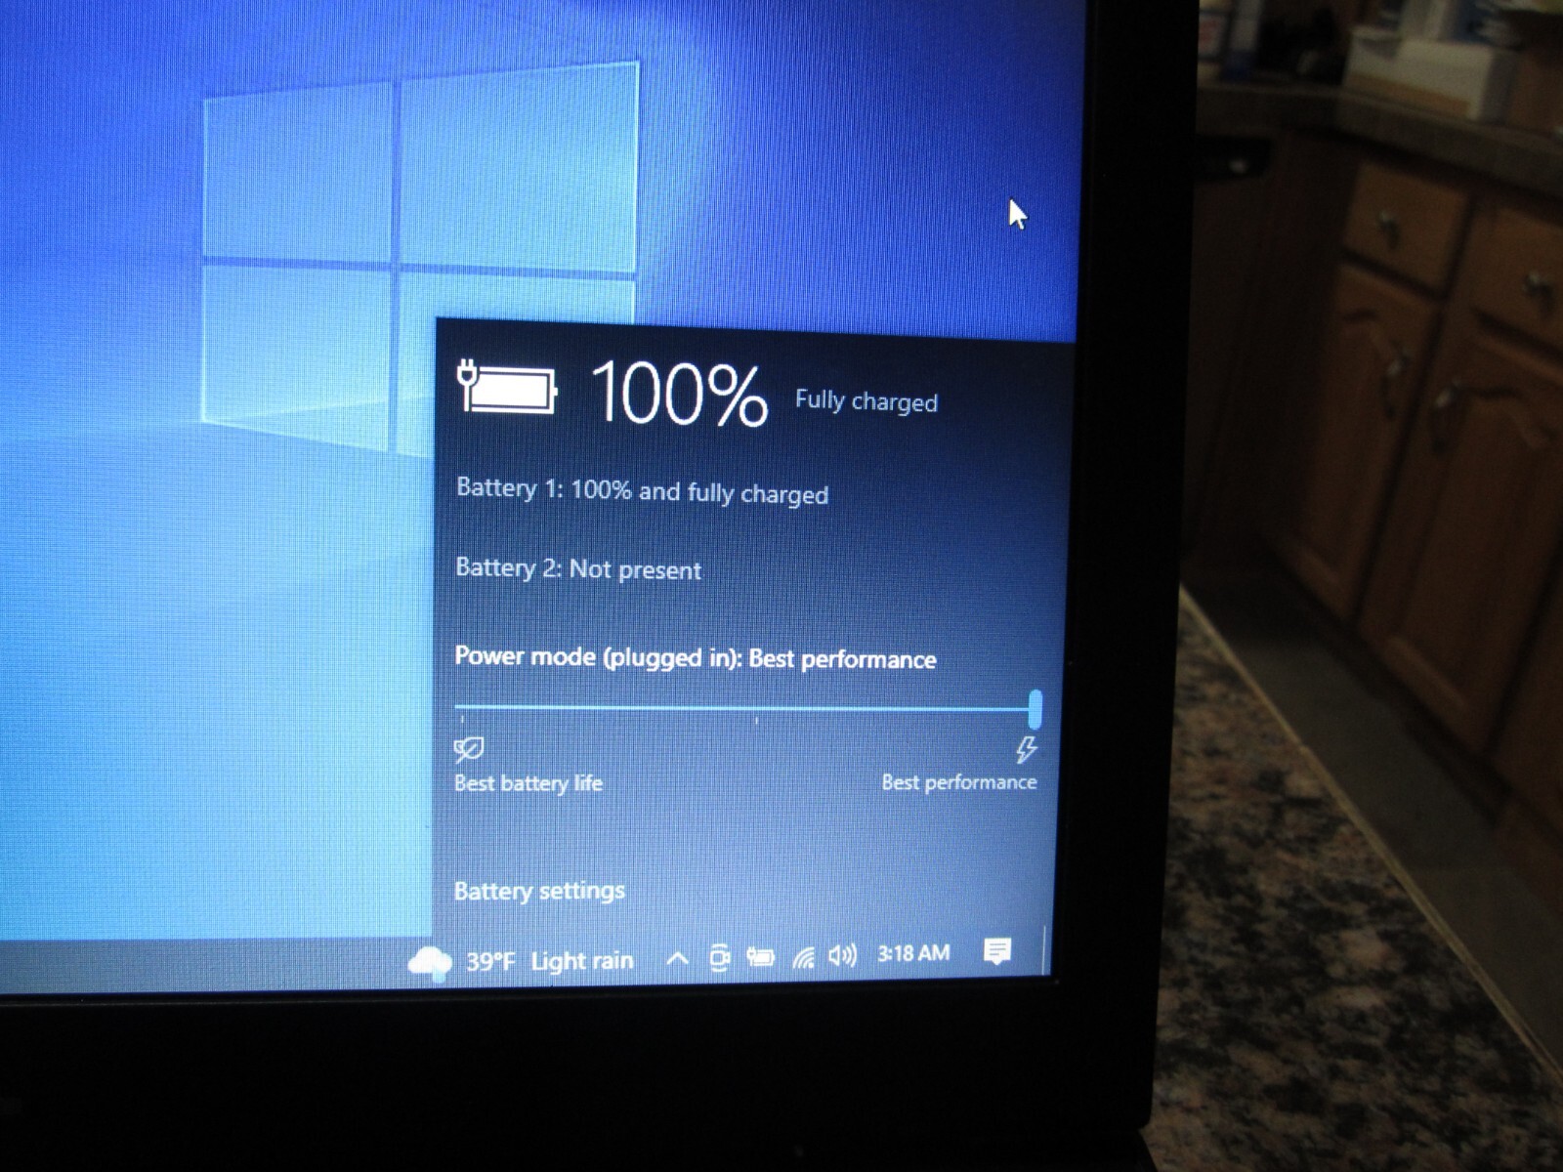Image resolution: width=1563 pixels, height=1172 pixels.
Task: Click Show desktop sliver at taskbar edge
Action: click(1046, 949)
